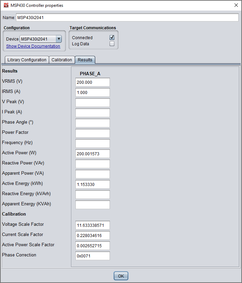The image size is (242, 283).
Task: Click the Target Communications heading
Action: (x=93, y=28)
